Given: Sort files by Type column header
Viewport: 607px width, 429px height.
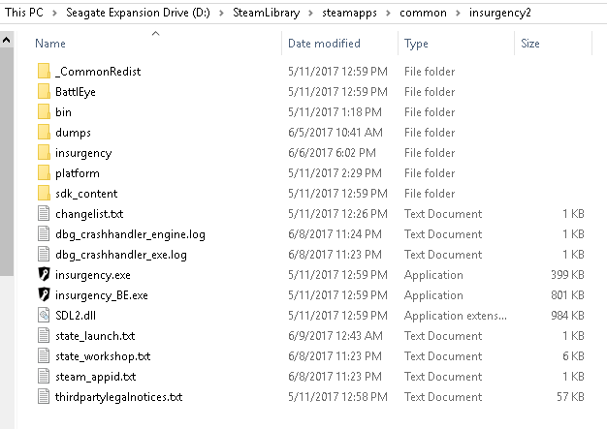Looking at the screenshot, I should coord(416,44).
